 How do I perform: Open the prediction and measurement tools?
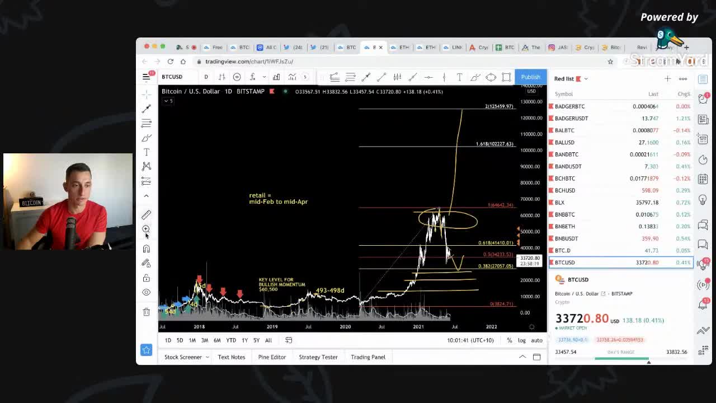(146, 181)
